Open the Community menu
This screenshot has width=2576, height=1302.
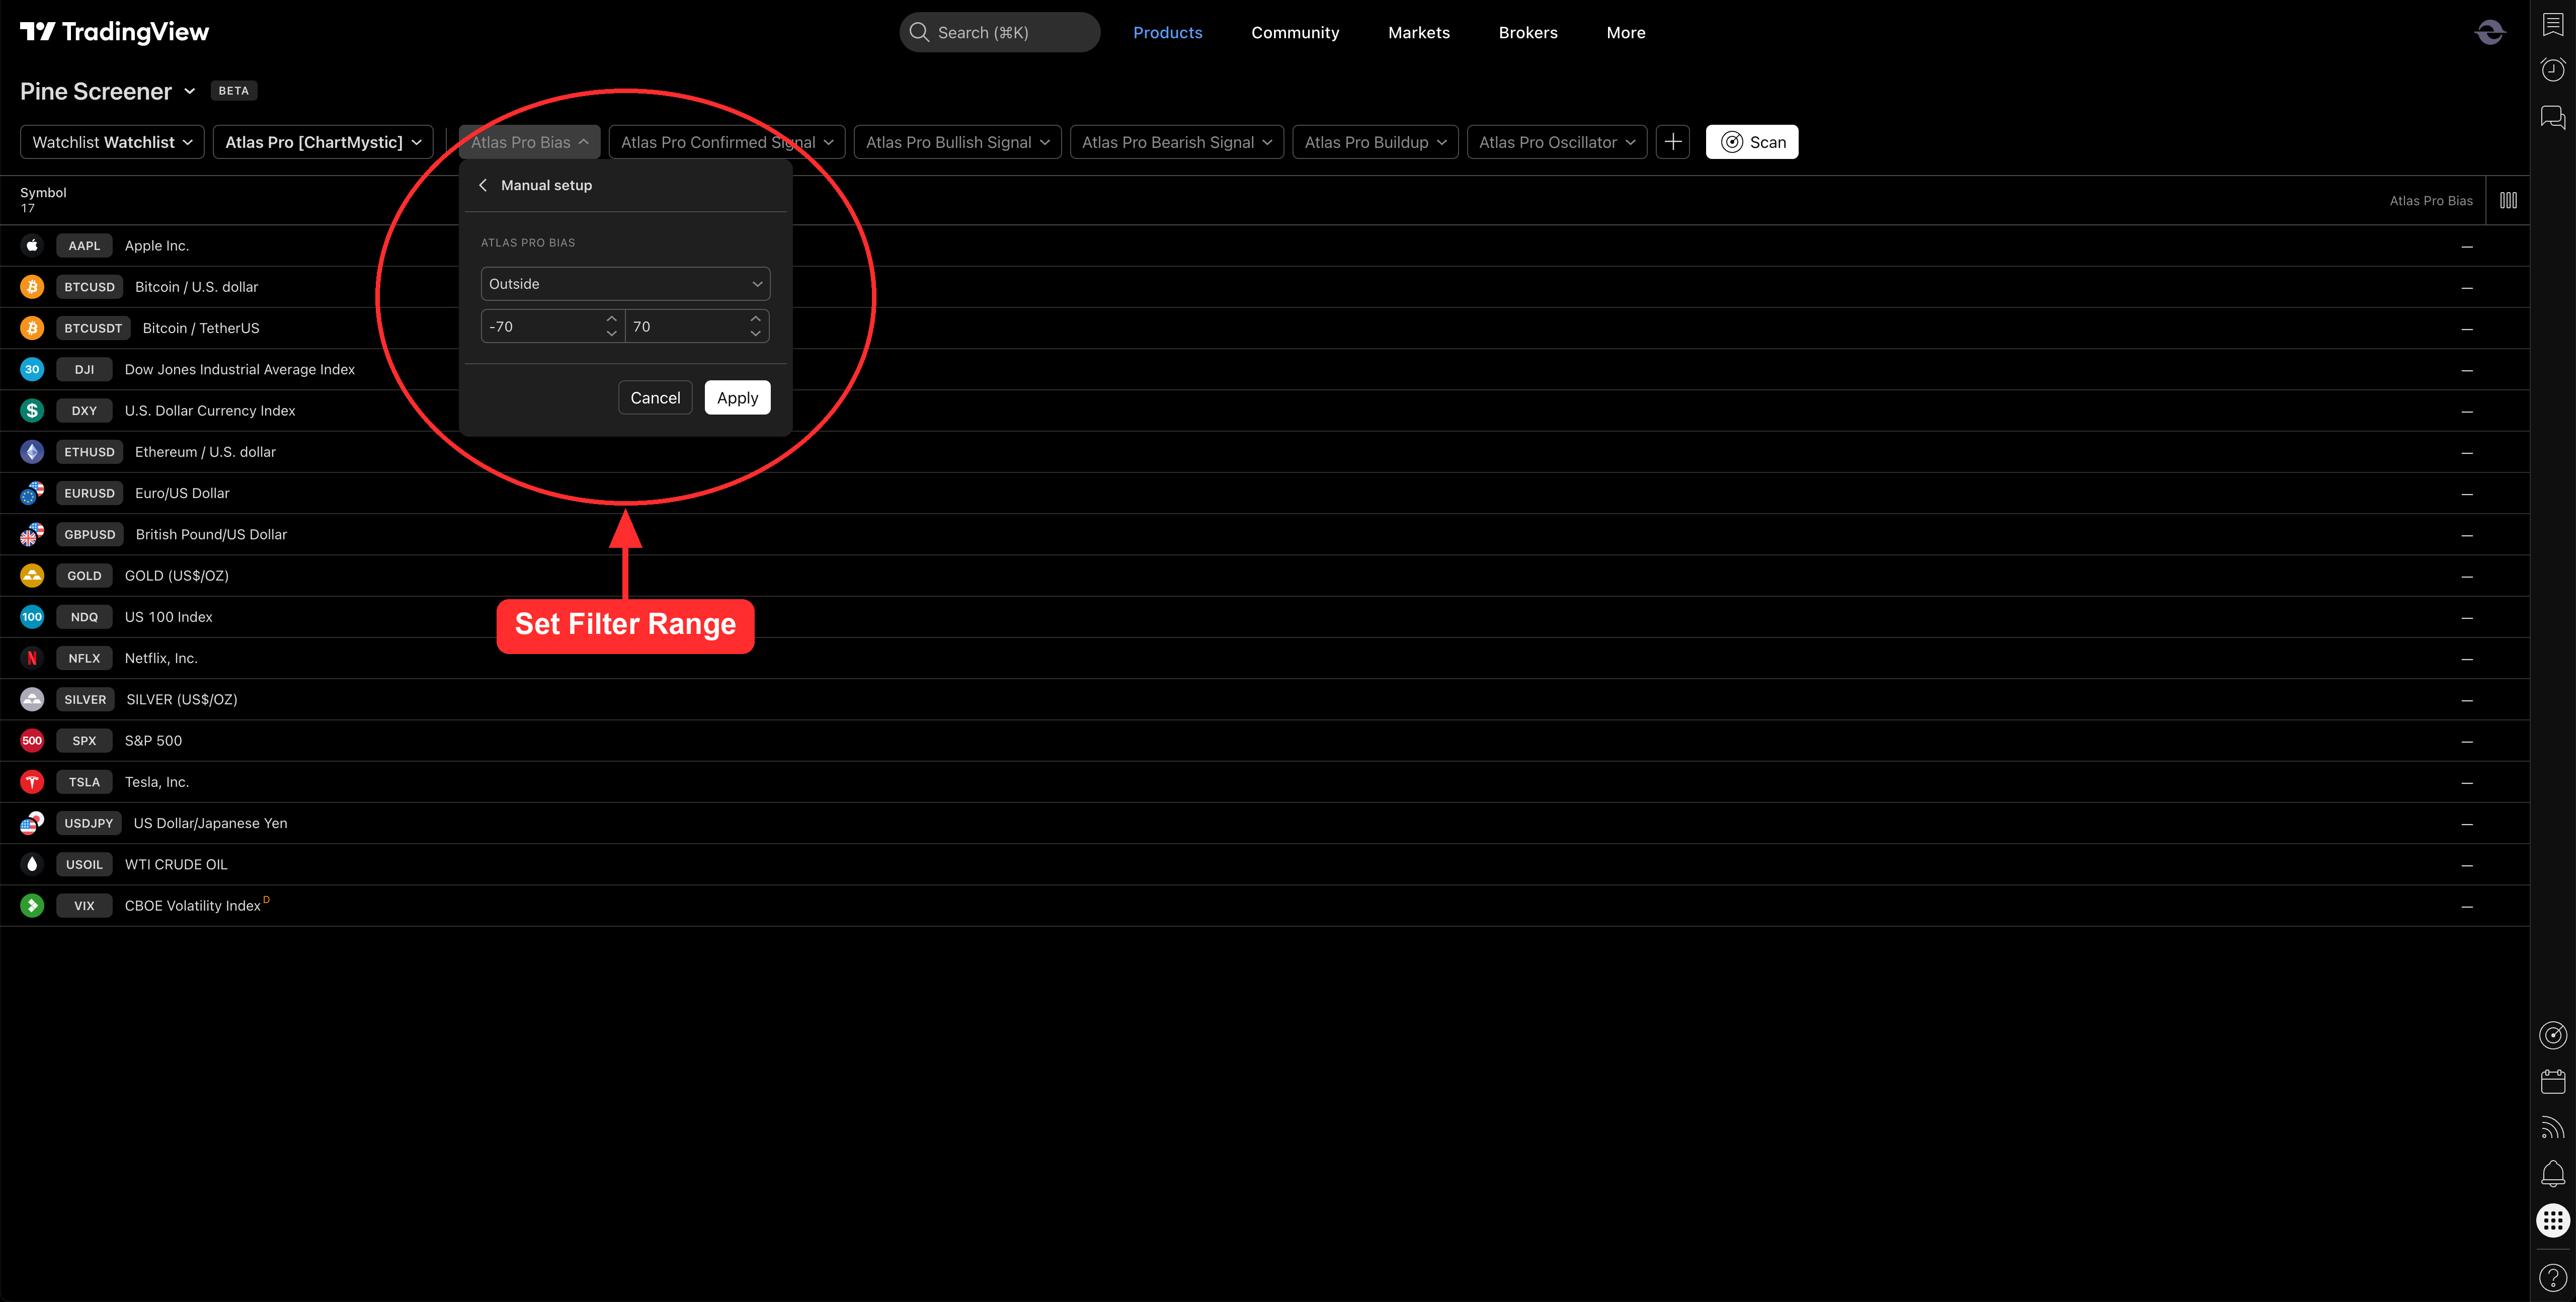pos(1295,32)
